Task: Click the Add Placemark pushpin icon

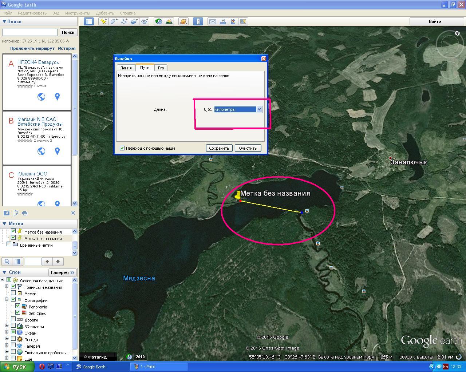Action: click(104, 21)
